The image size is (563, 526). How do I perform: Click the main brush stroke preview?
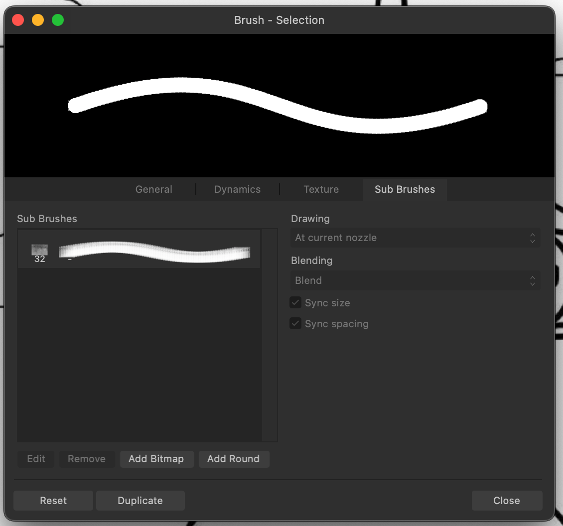coord(280,106)
